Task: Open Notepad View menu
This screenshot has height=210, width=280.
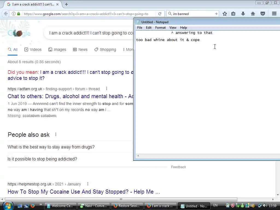Action: coord(173,28)
